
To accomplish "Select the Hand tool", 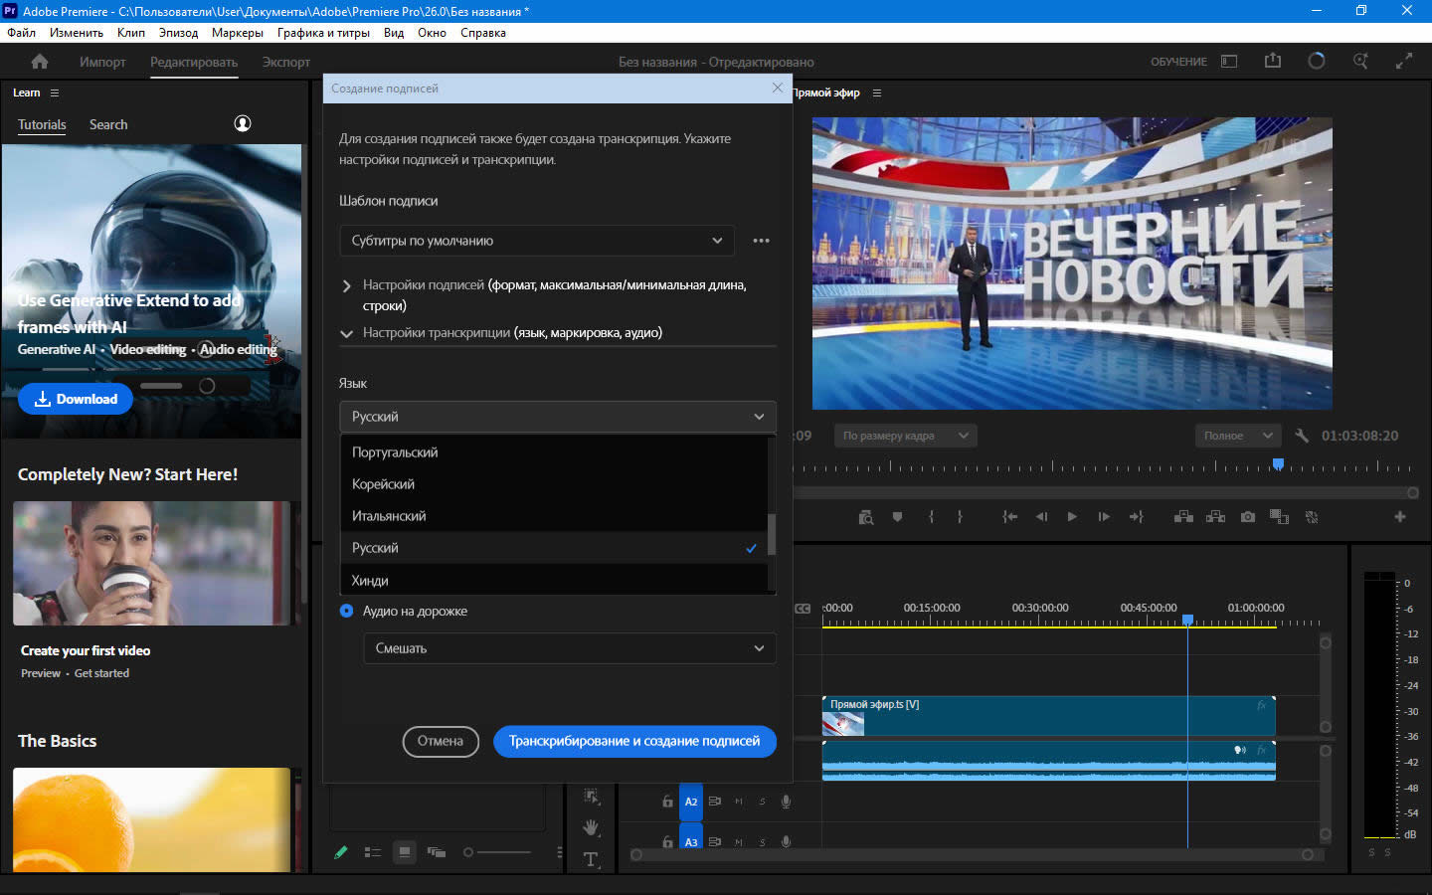I will point(591,827).
